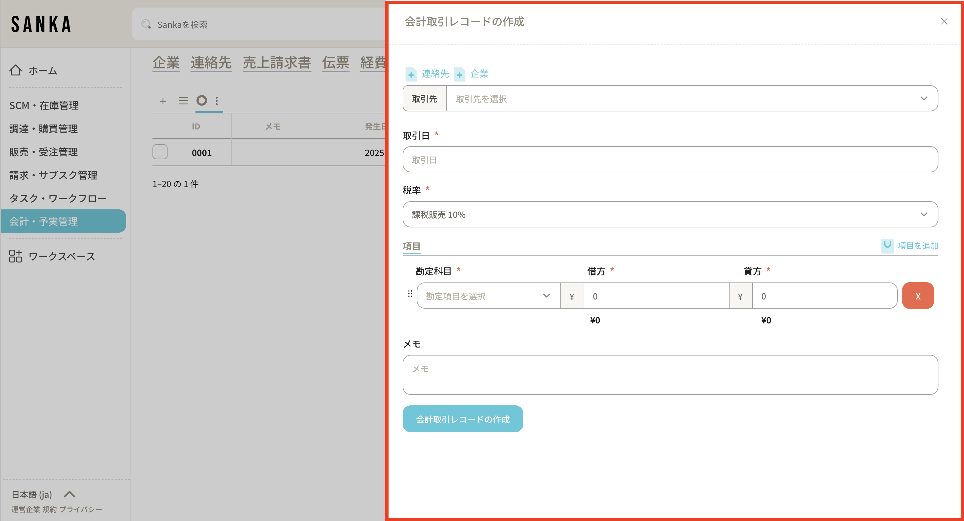Open the 勘定項目を選択 dropdown
Viewport: 964px width, 521px height.
pos(488,296)
